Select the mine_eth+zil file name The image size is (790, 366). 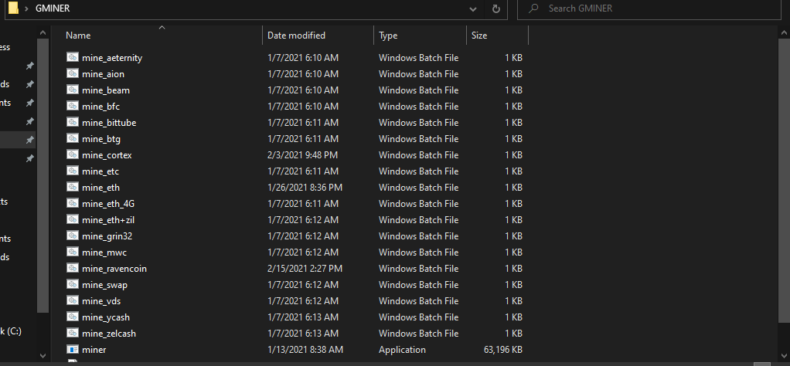pyautogui.click(x=107, y=220)
